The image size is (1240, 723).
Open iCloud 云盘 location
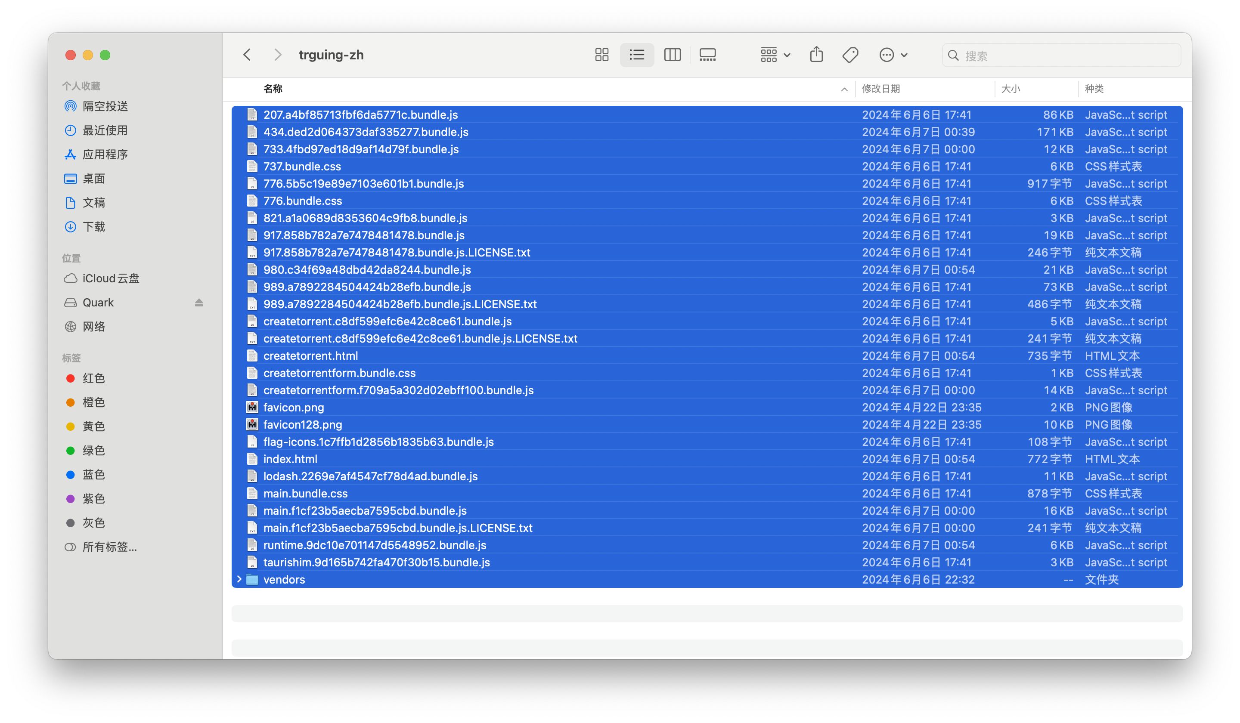pyautogui.click(x=111, y=278)
